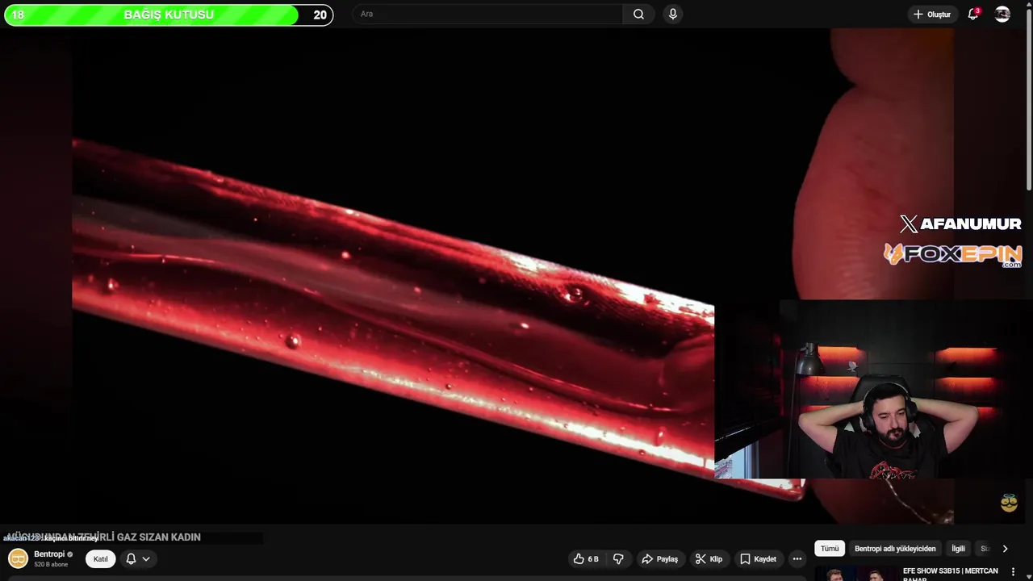Focus the Ara search field

coord(487,14)
